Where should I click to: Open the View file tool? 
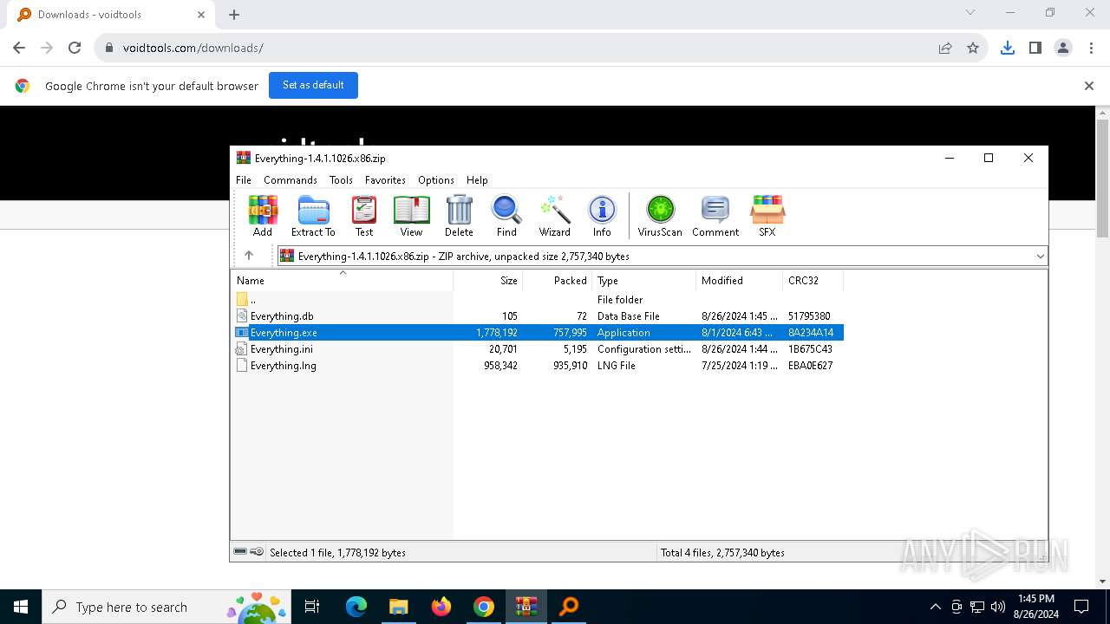coord(411,216)
